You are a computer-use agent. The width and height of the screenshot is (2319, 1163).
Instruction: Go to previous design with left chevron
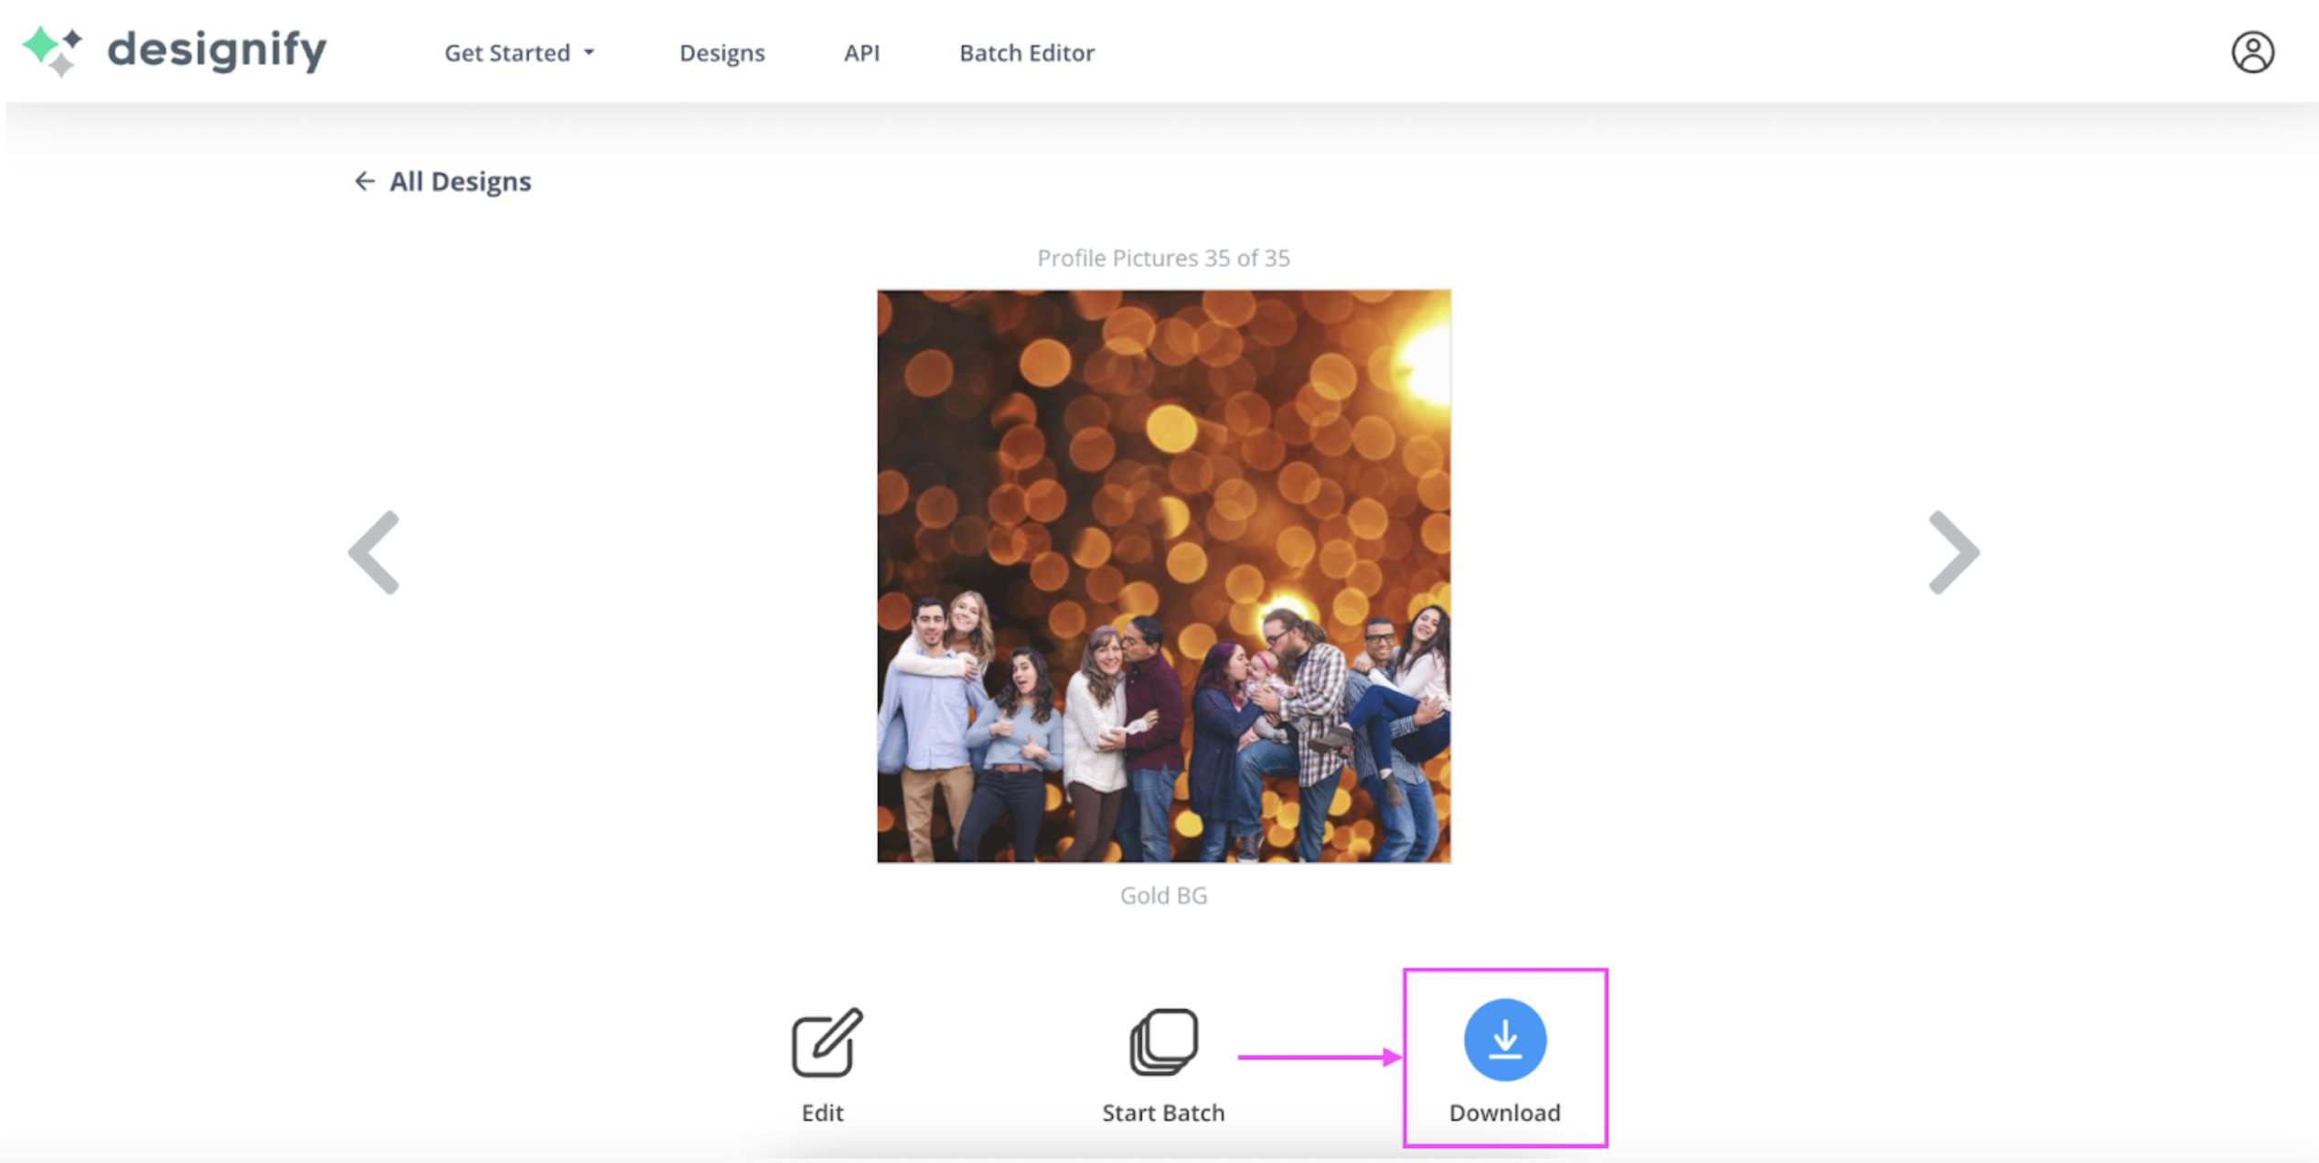[x=374, y=552]
